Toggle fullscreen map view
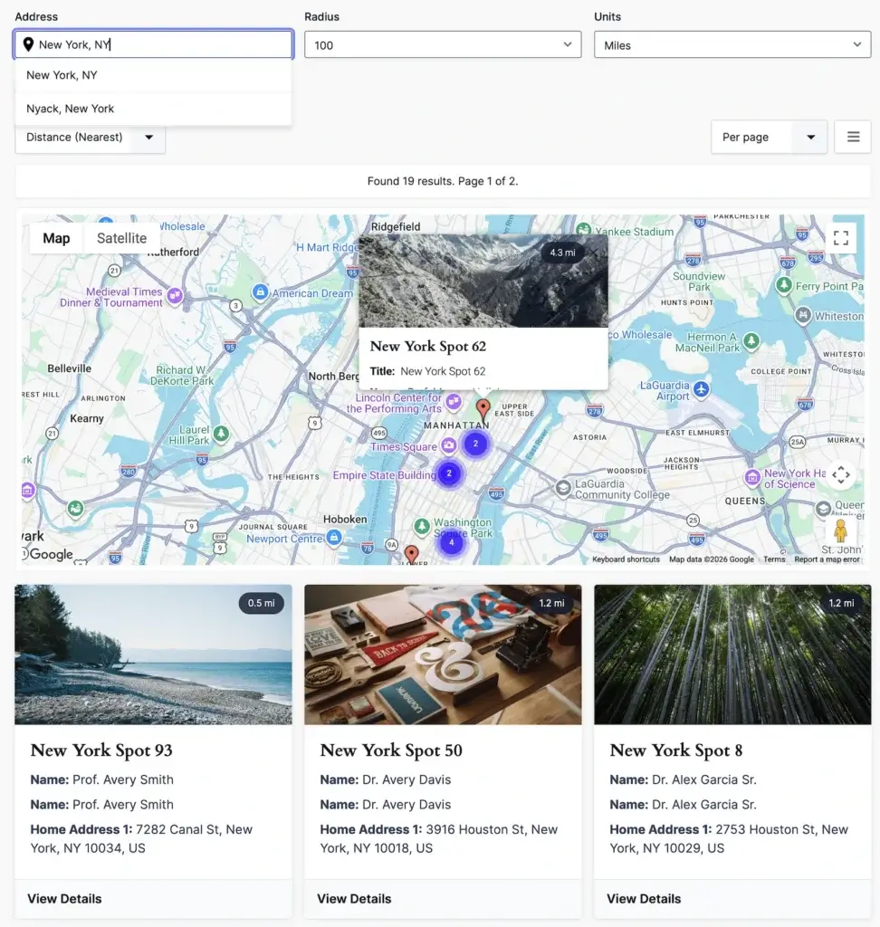The height and width of the screenshot is (927, 880). [x=841, y=238]
